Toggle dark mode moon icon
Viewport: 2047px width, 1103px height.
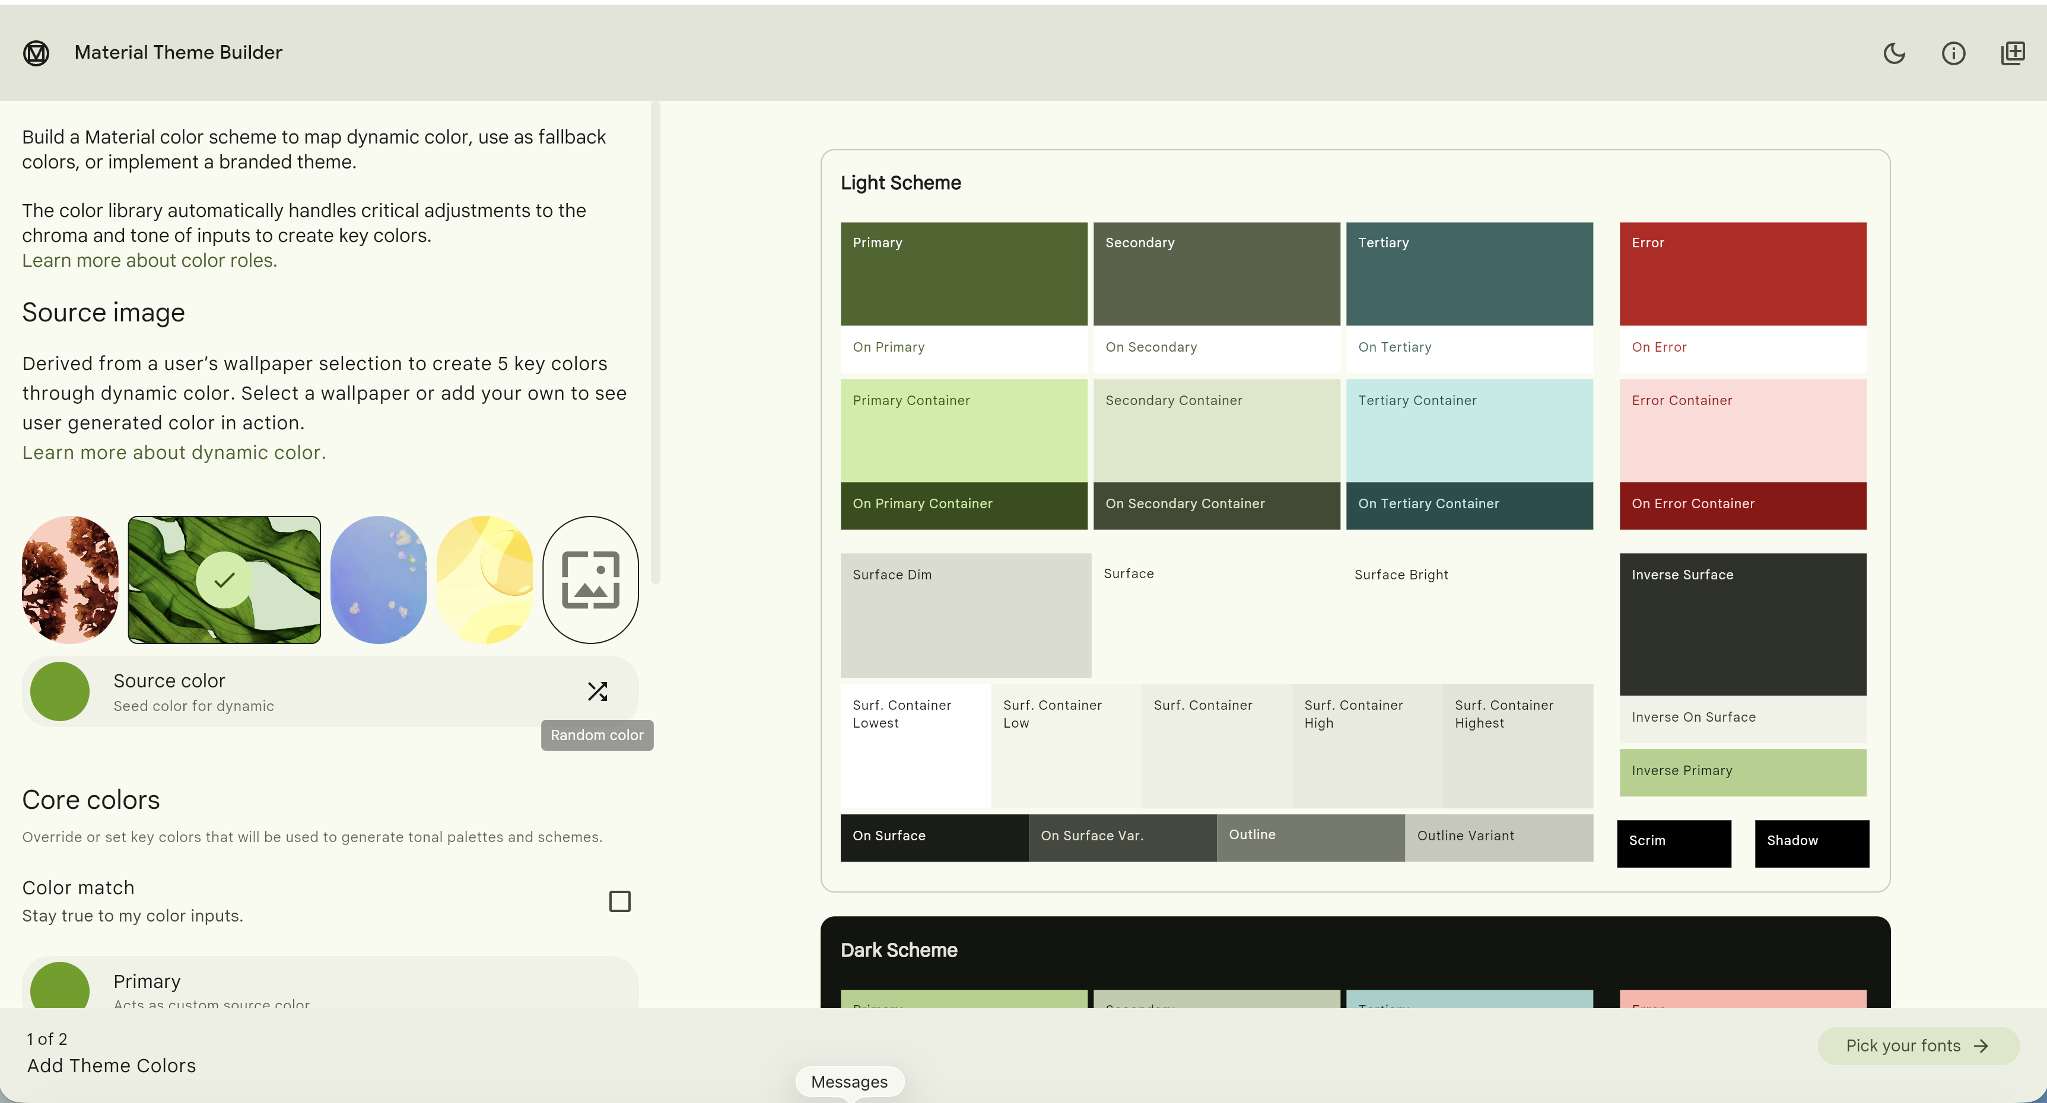click(x=1895, y=53)
